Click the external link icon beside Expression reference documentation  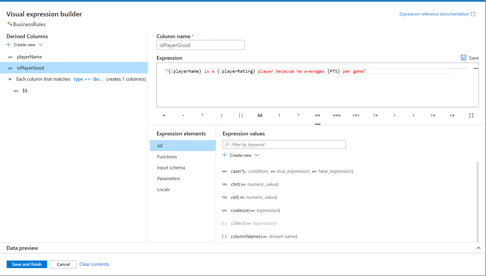(x=473, y=14)
